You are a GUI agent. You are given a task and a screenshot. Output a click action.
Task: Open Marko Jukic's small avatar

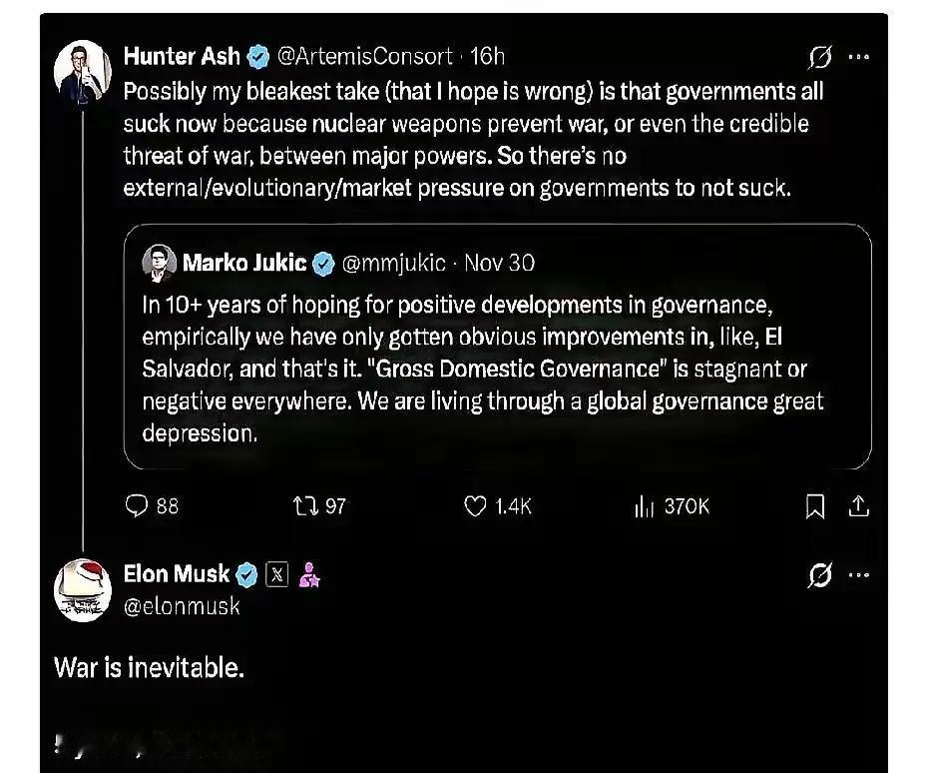(159, 264)
